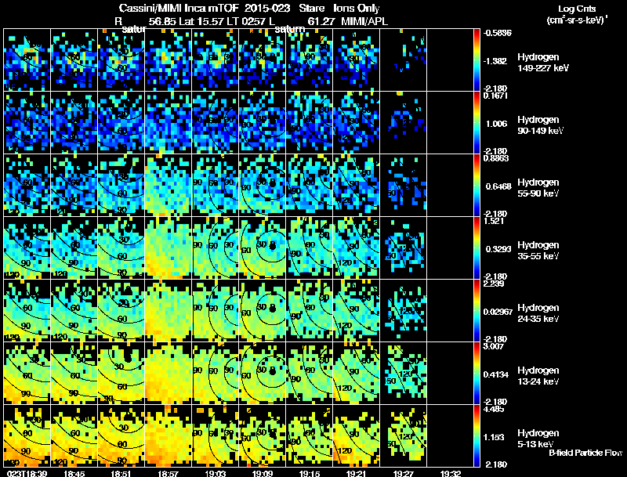Click the "18:45" time label
This screenshot has width=627, height=477.
[74, 473]
